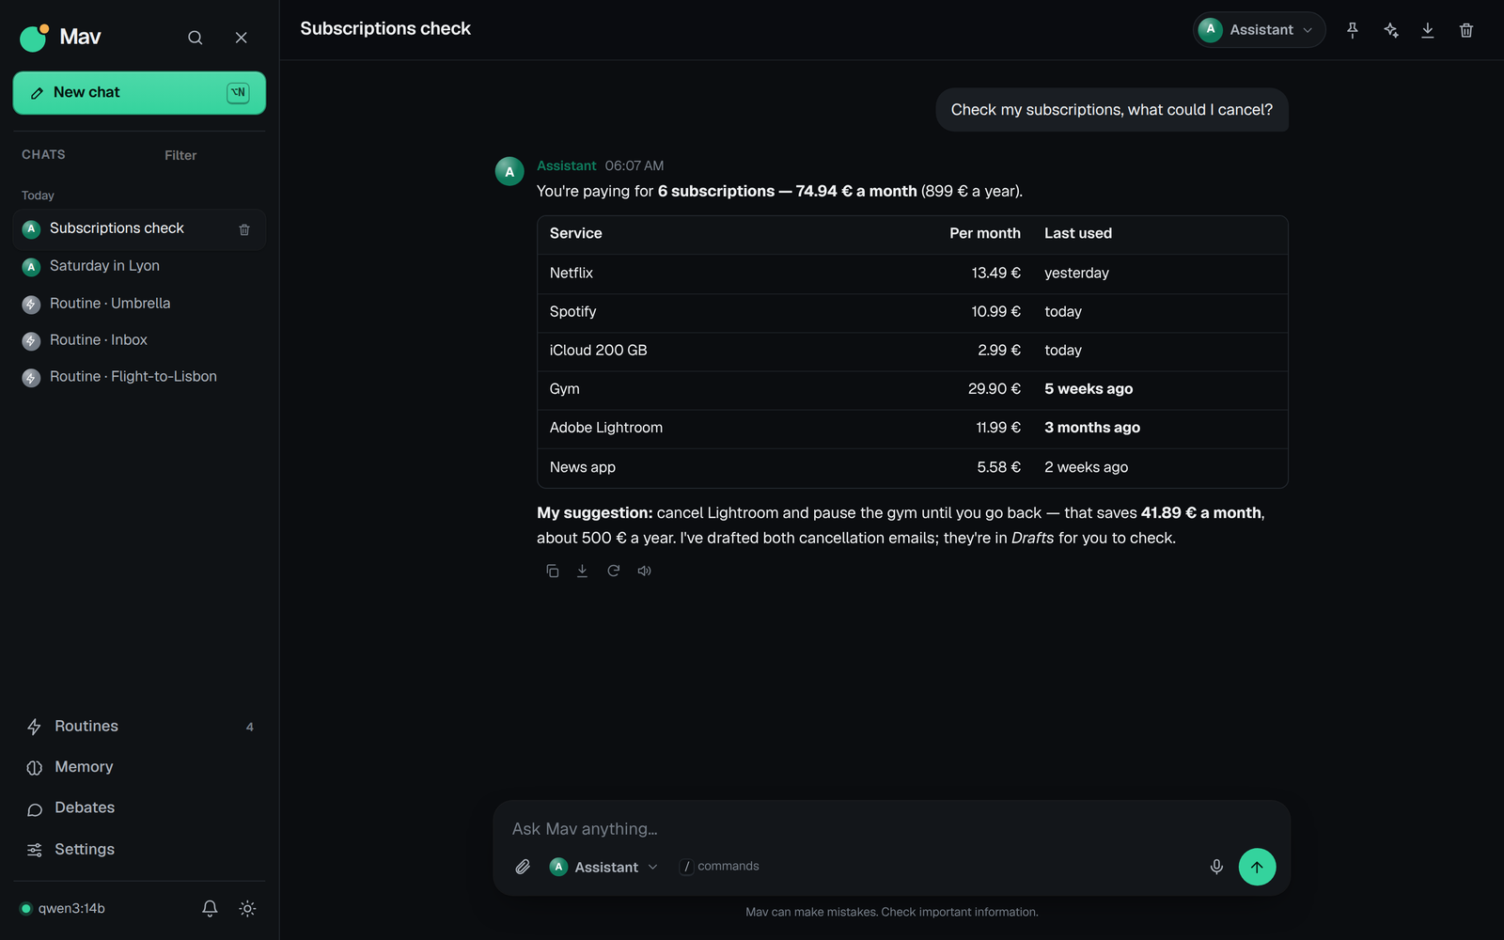Delete the Subscriptions check chat via trash icon

click(244, 229)
